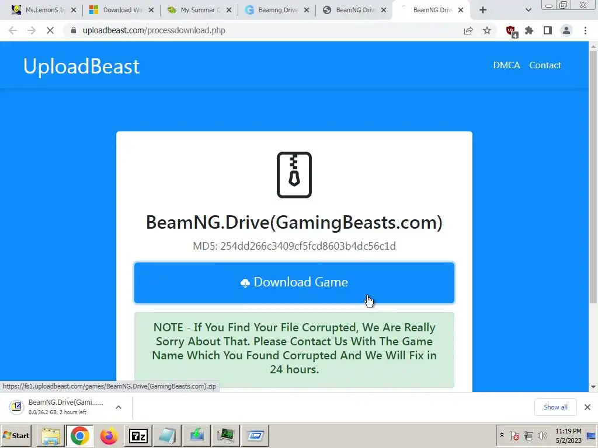Open the DMCA link
598x448 pixels.
click(x=506, y=65)
